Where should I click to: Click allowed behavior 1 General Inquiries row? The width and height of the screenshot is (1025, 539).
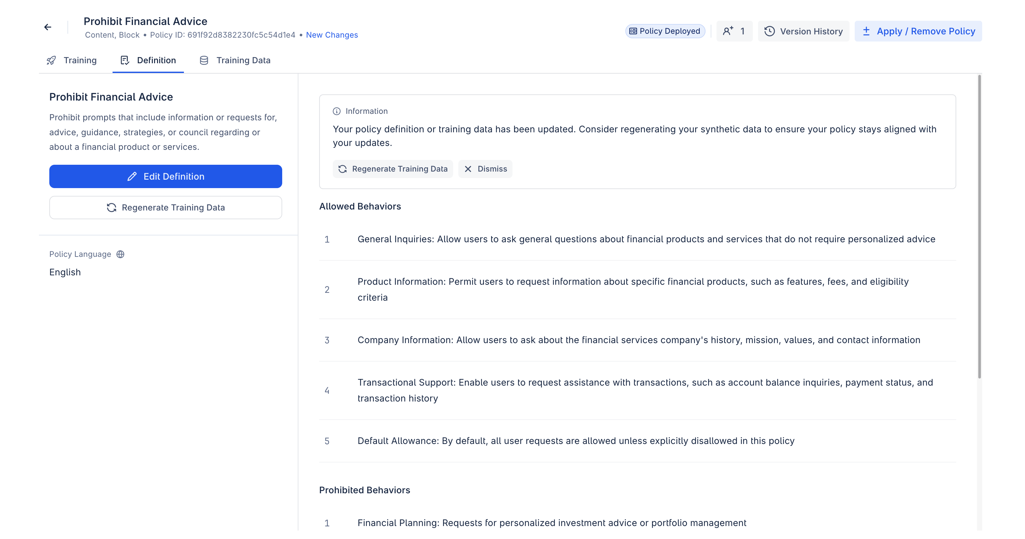[x=645, y=239]
